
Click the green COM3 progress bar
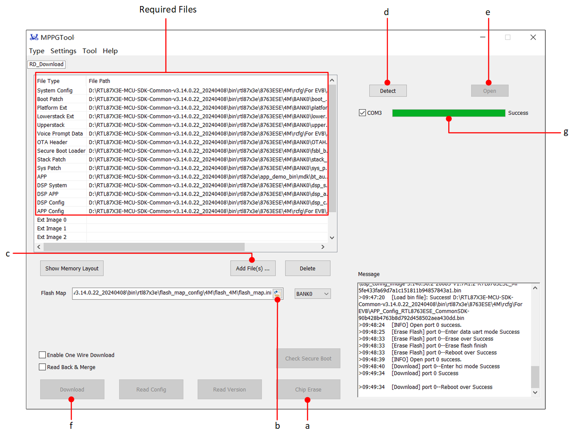coord(448,113)
